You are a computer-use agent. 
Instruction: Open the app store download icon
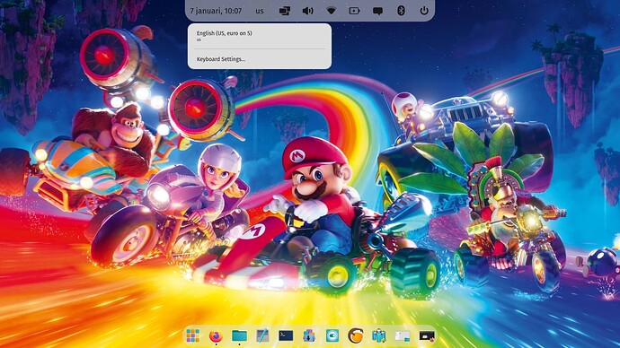(309, 335)
